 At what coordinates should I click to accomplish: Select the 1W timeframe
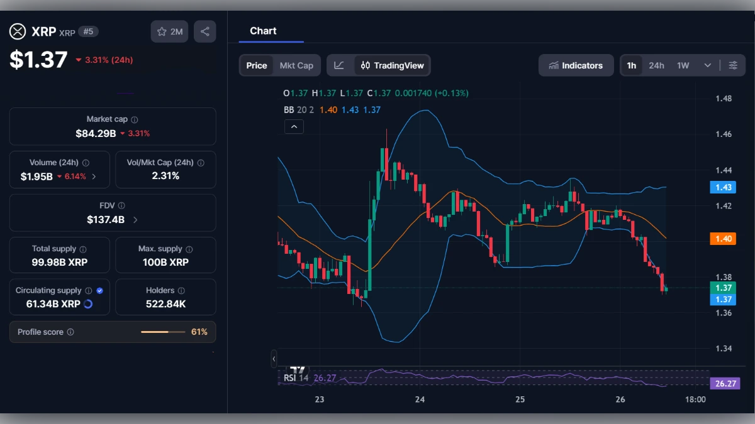click(x=681, y=65)
